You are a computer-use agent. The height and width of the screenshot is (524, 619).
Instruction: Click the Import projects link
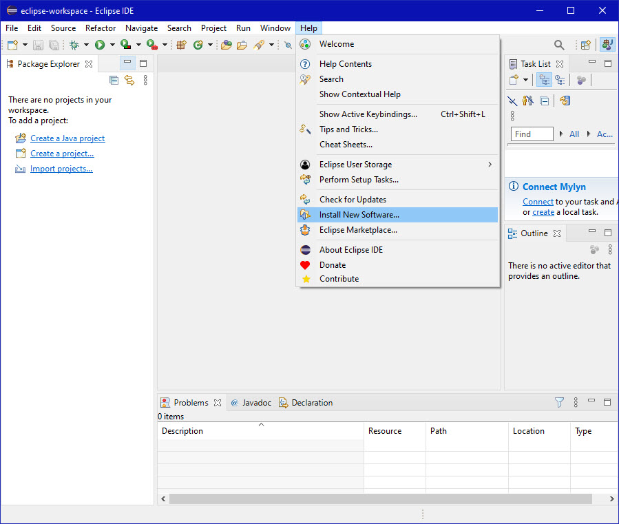61,169
